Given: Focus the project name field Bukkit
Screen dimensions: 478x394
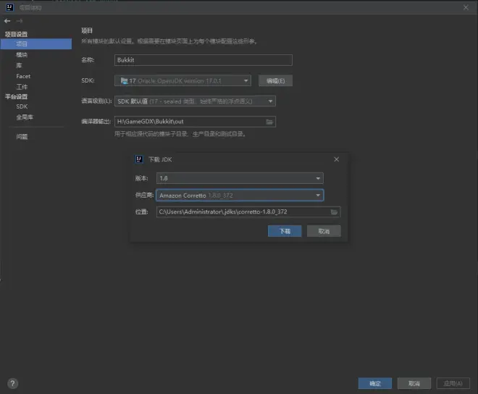Looking at the screenshot, I should pyautogui.click(x=204, y=60).
